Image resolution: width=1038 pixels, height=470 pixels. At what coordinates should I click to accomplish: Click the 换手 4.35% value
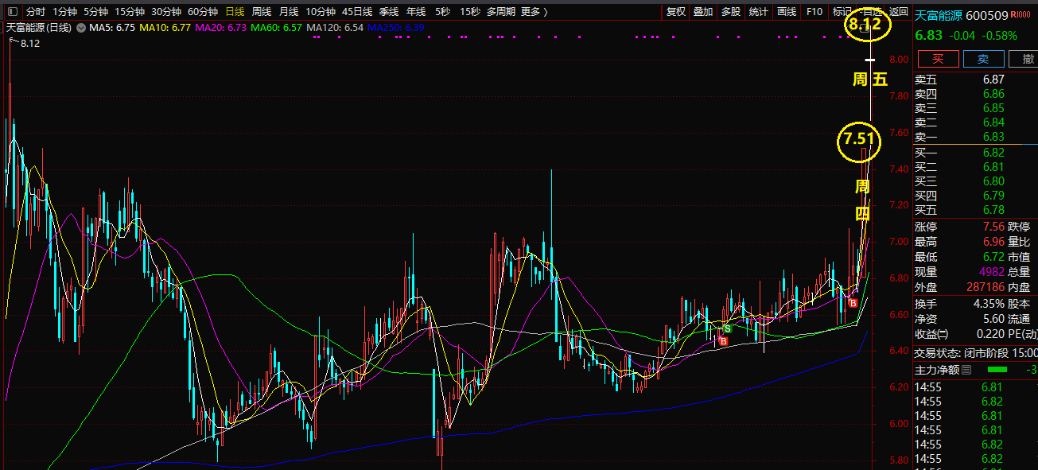coord(989,304)
